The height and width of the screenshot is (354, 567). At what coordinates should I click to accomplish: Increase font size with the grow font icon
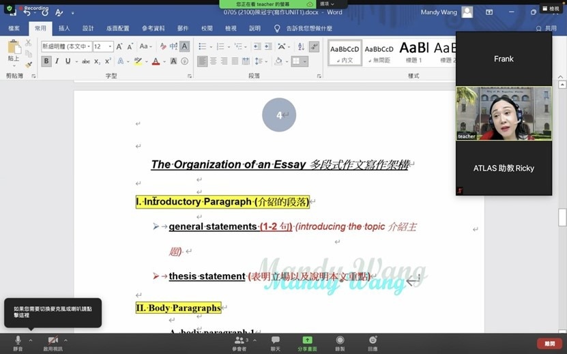119,46
